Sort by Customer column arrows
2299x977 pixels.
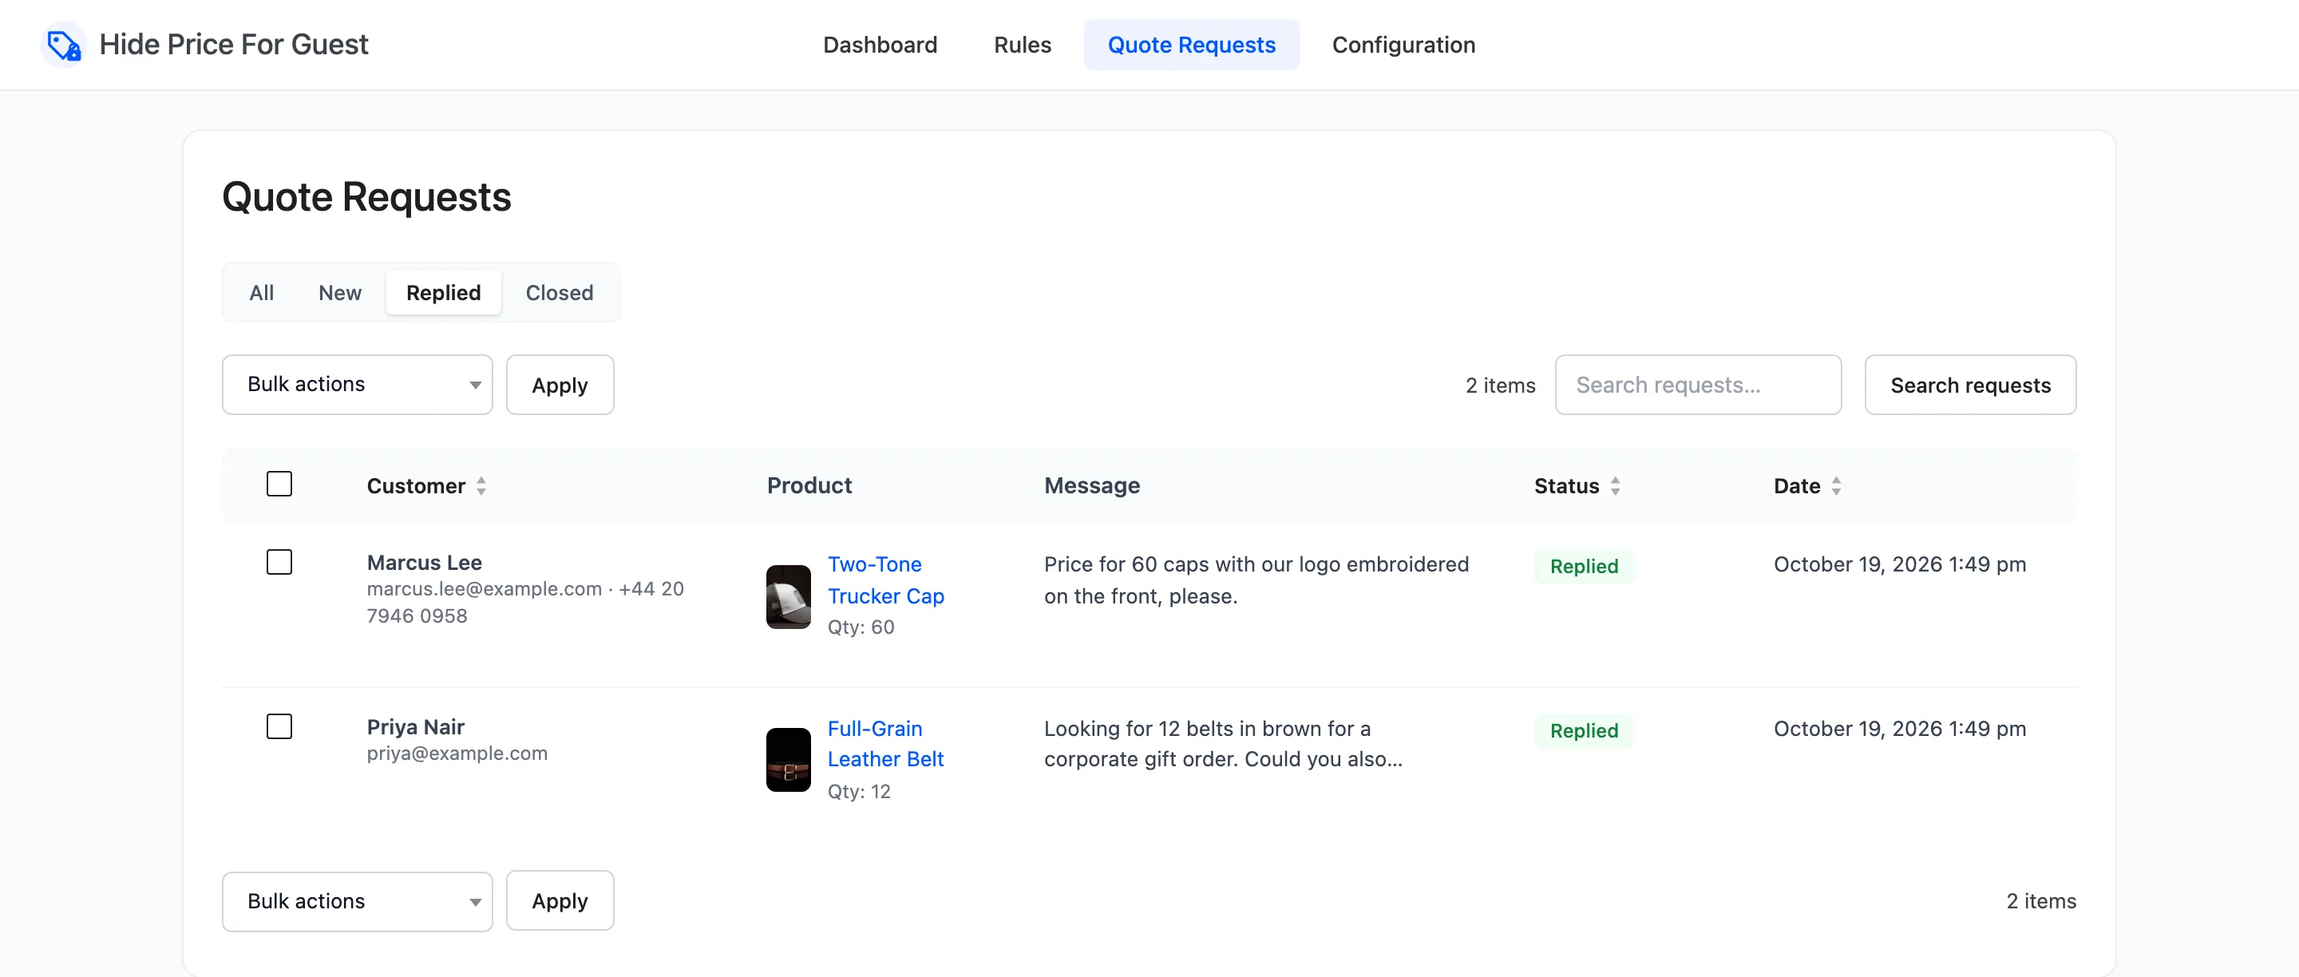pos(481,486)
